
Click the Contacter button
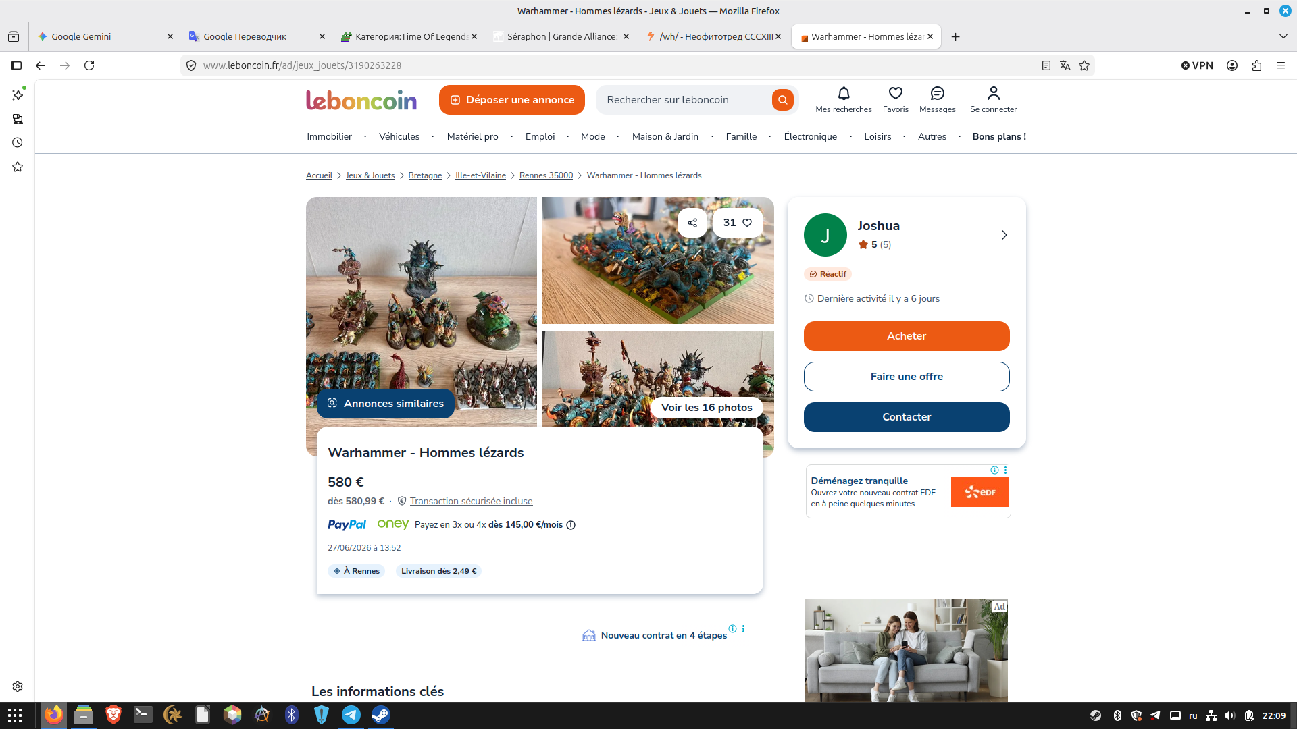coord(907,417)
